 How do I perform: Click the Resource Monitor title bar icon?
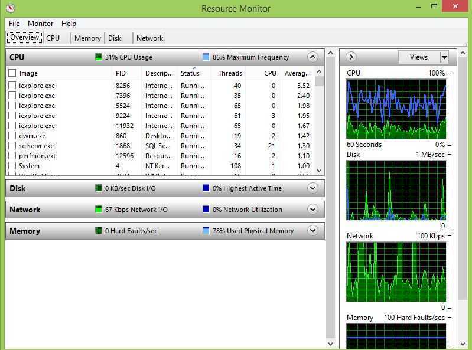pyautogui.click(x=10, y=8)
